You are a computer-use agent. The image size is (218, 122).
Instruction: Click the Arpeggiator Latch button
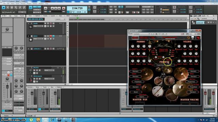[x=17, y=68]
